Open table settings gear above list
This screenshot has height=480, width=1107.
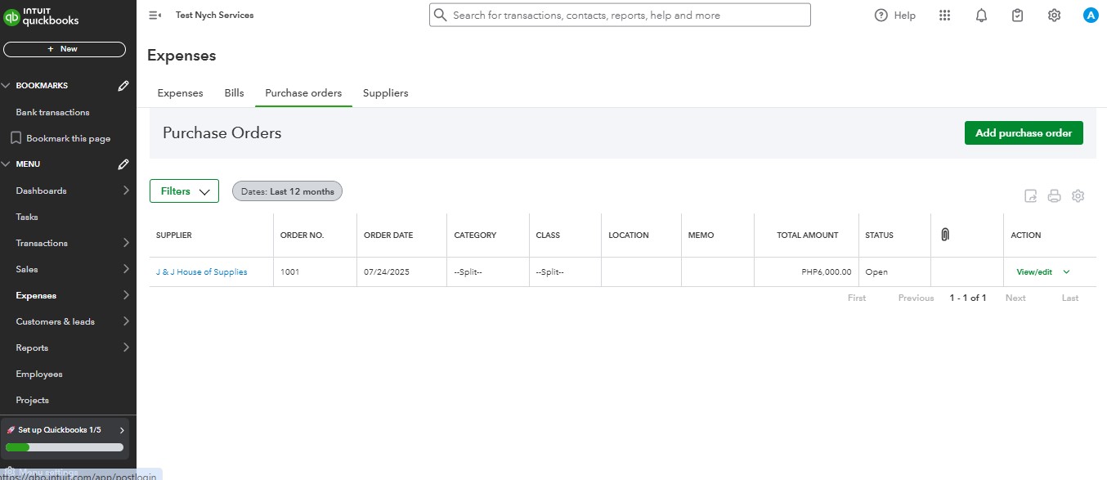pos(1078,196)
